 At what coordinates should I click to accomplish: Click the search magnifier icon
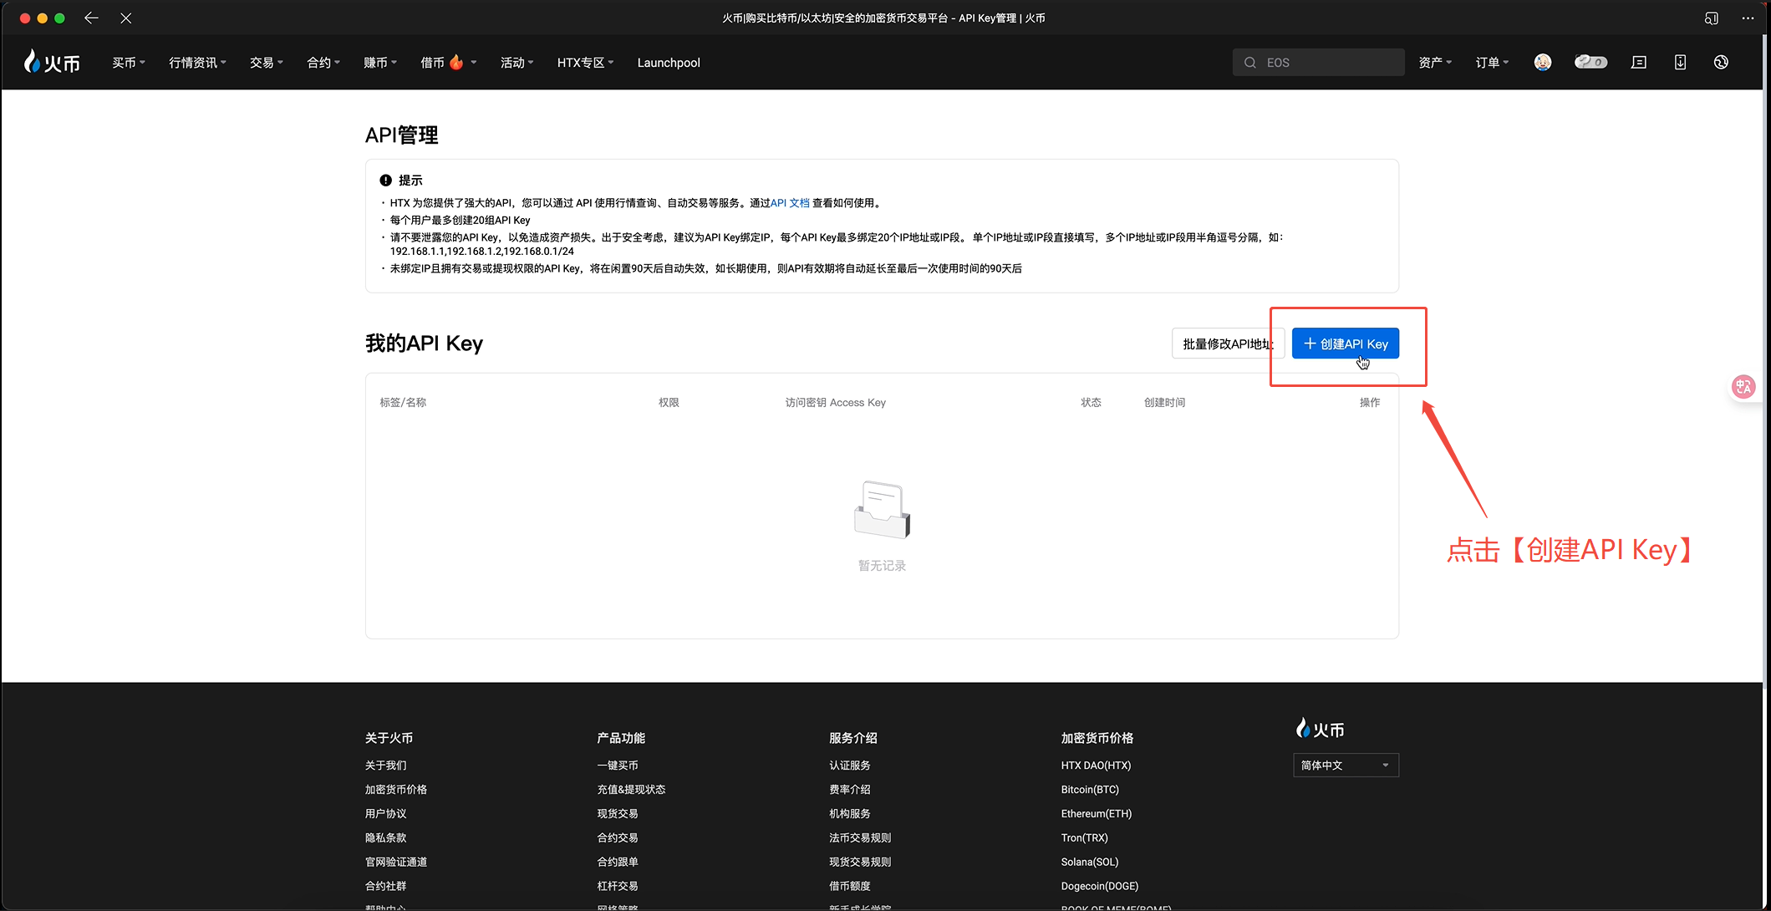point(1250,63)
